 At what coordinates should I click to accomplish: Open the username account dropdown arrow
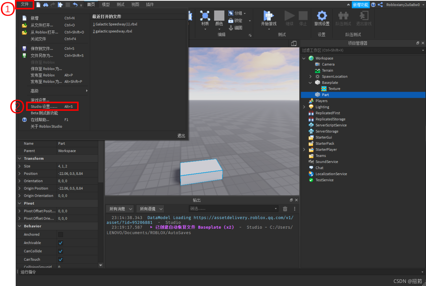point(423,5)
